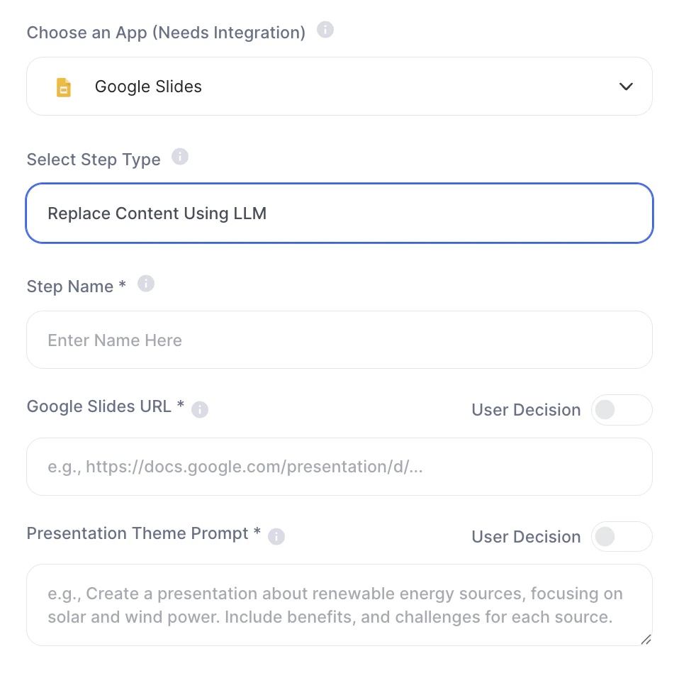Enable User Decision toggle for Google Slides URL

point(621,410)
